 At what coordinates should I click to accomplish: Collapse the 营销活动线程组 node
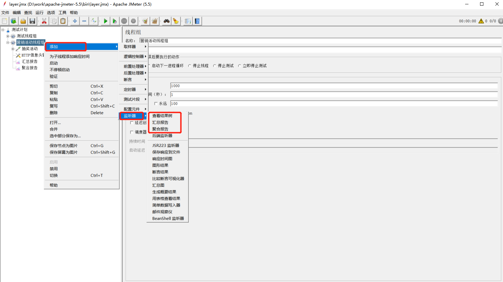pyautogui.click(x=8, y=43)
